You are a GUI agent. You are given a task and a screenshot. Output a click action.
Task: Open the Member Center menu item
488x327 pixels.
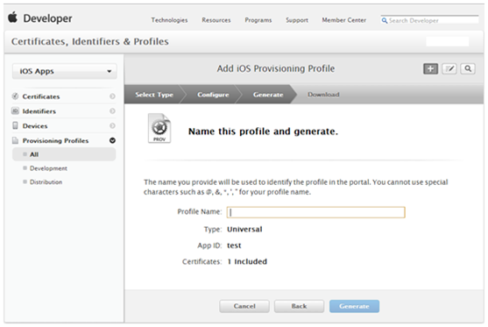344,20
